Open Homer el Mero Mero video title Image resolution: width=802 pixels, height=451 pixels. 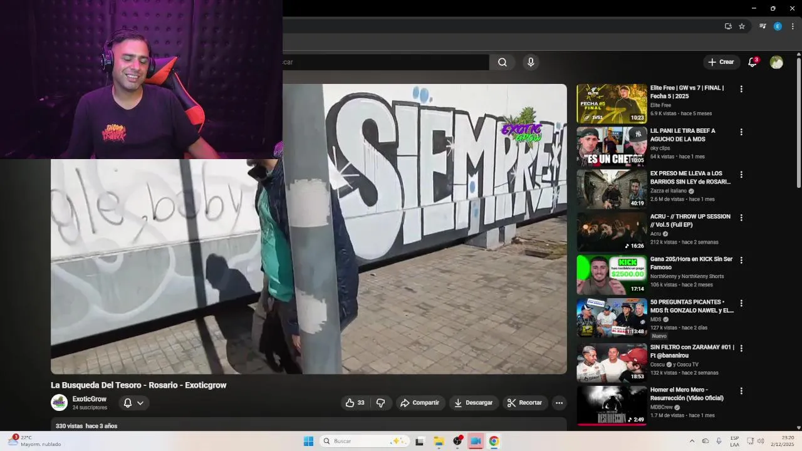click(x=687, y=393)
